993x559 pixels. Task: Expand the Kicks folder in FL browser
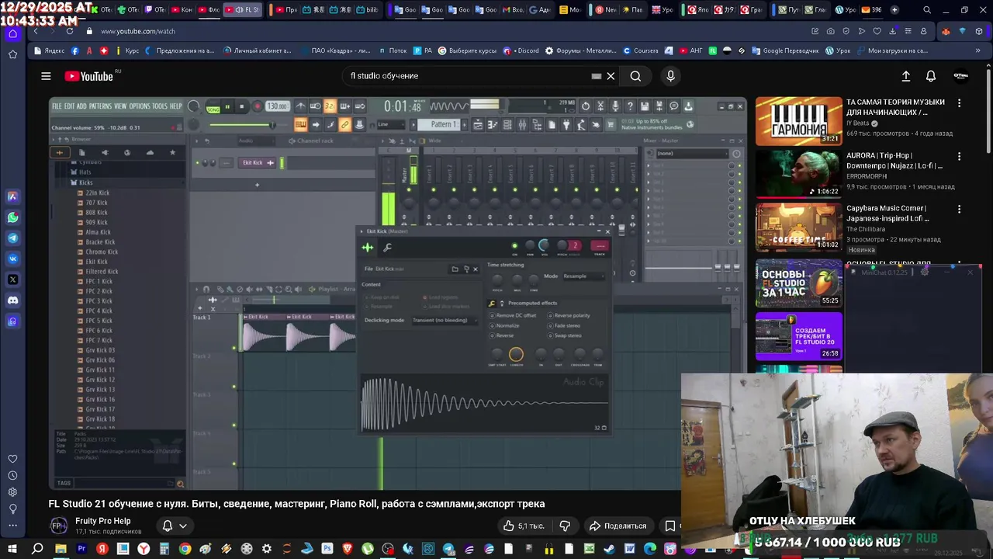coord(85,182)
